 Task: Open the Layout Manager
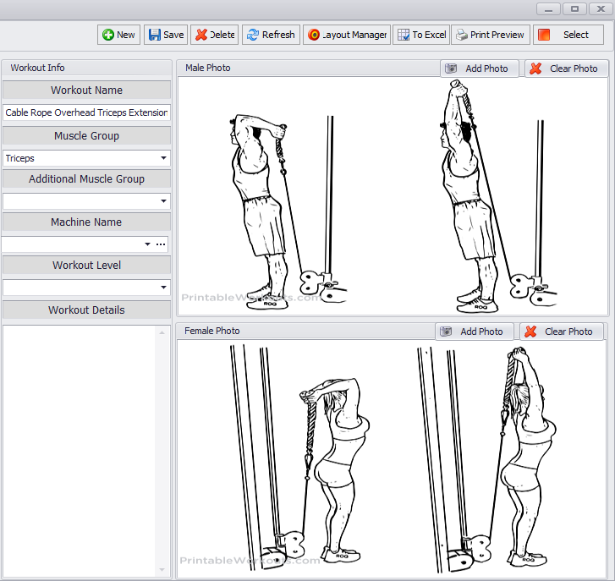[347, 35]
